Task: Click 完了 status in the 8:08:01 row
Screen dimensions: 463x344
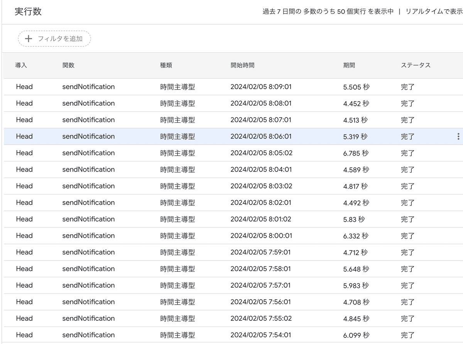Action: (x=407, y=103)
